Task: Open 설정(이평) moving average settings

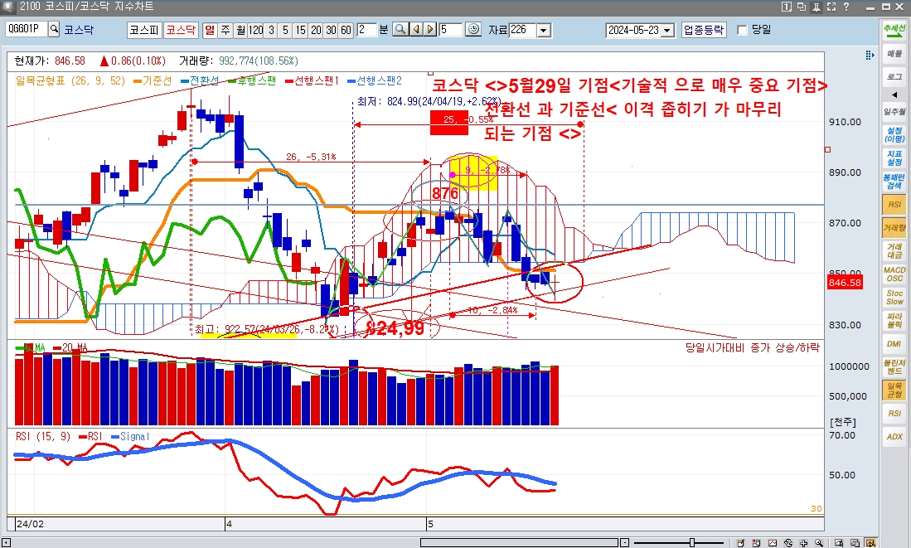Action: (x=894, y=135)
